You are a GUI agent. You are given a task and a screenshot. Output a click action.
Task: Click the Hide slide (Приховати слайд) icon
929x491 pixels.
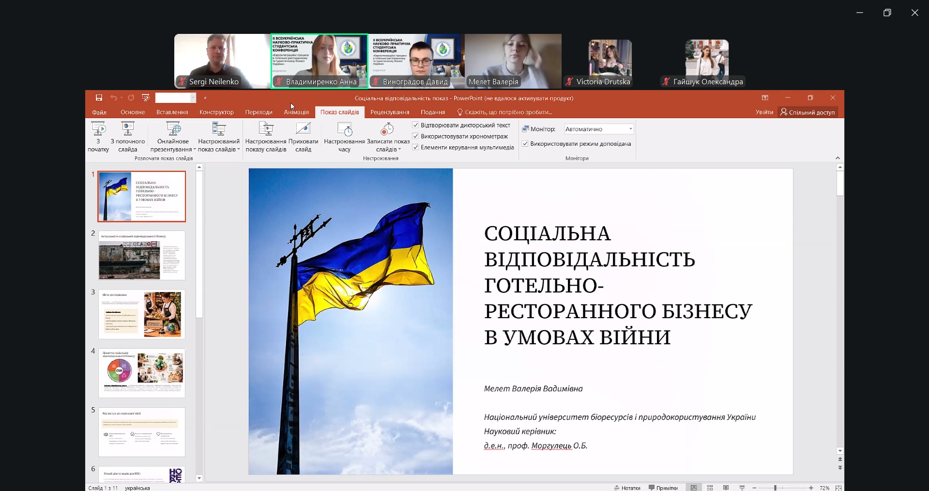point(303,129)
